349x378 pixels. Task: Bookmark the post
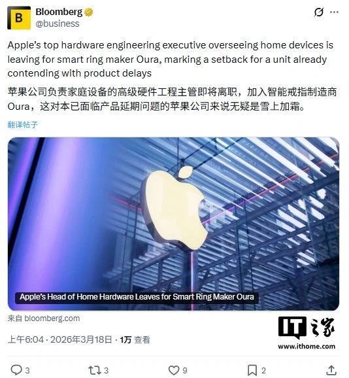pyautogui.click(x=252, y=370)
